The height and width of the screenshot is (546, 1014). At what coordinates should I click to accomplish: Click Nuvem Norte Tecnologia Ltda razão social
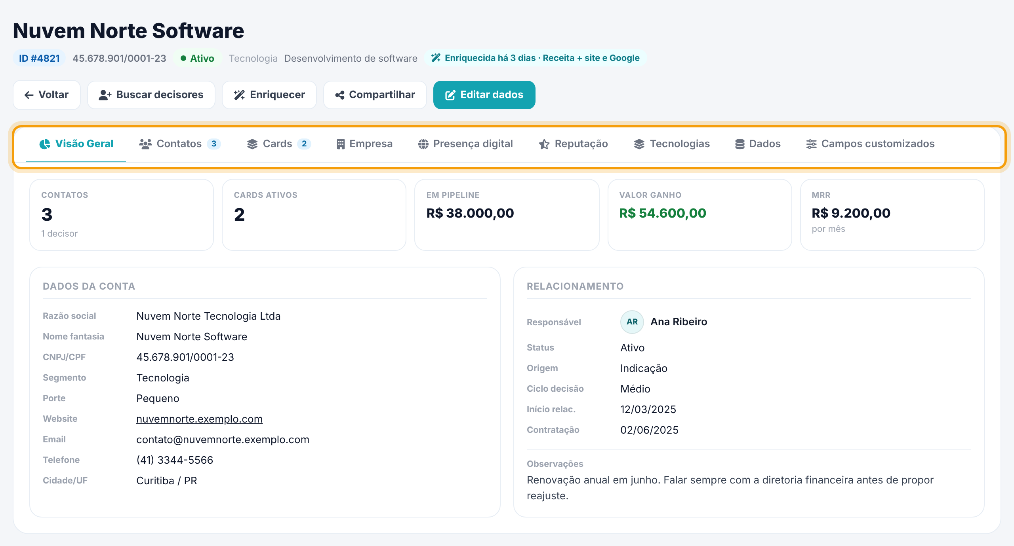(x=208, y=316)
